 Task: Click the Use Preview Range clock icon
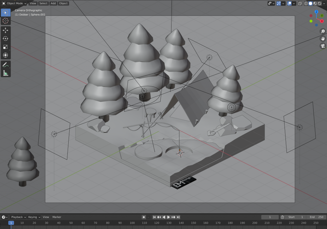pyautogui.click(x=282, y=217)
